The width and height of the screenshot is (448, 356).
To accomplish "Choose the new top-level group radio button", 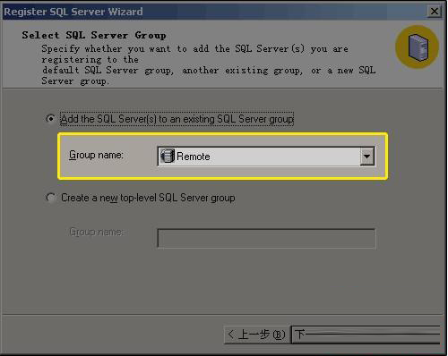I will point(50,198).
